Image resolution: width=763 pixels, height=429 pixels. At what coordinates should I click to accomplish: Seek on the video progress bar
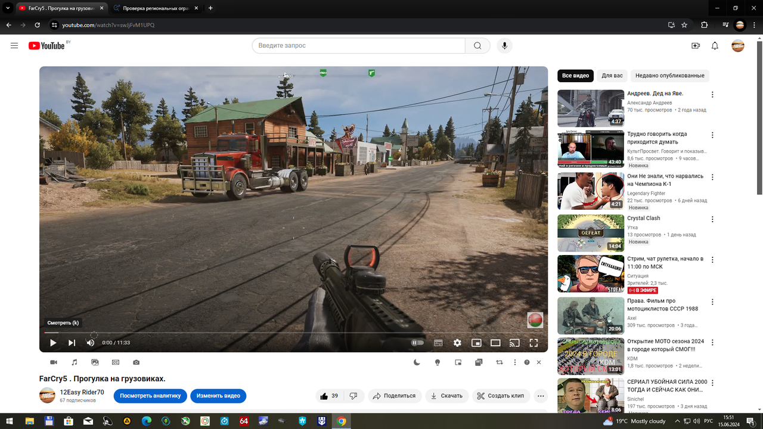[x=293, y=332]
